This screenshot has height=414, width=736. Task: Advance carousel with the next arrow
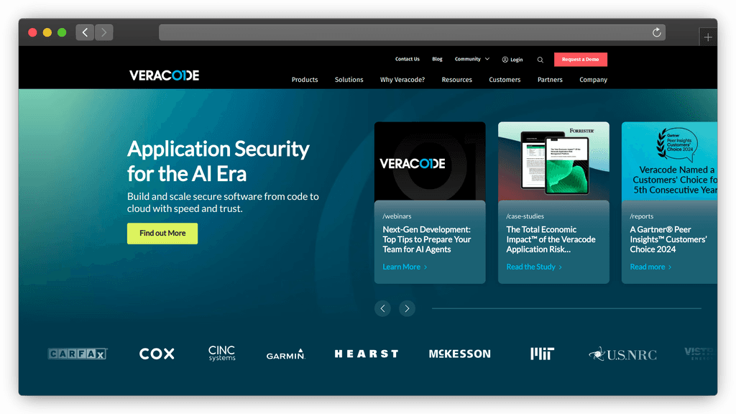click(x=407, y=308)
